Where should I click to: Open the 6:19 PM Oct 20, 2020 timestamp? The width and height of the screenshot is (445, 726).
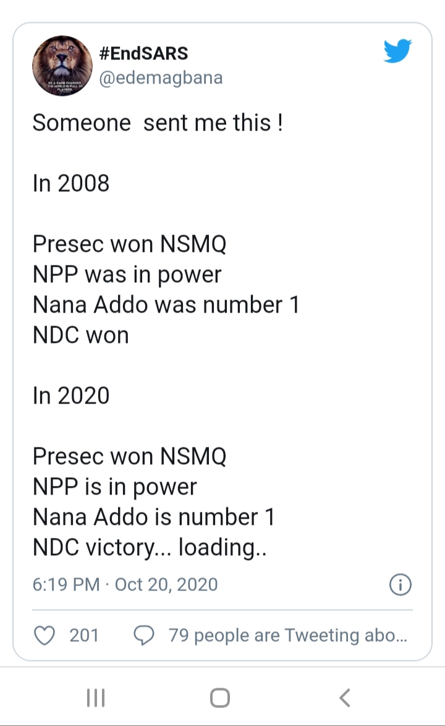tap(125, 585)
